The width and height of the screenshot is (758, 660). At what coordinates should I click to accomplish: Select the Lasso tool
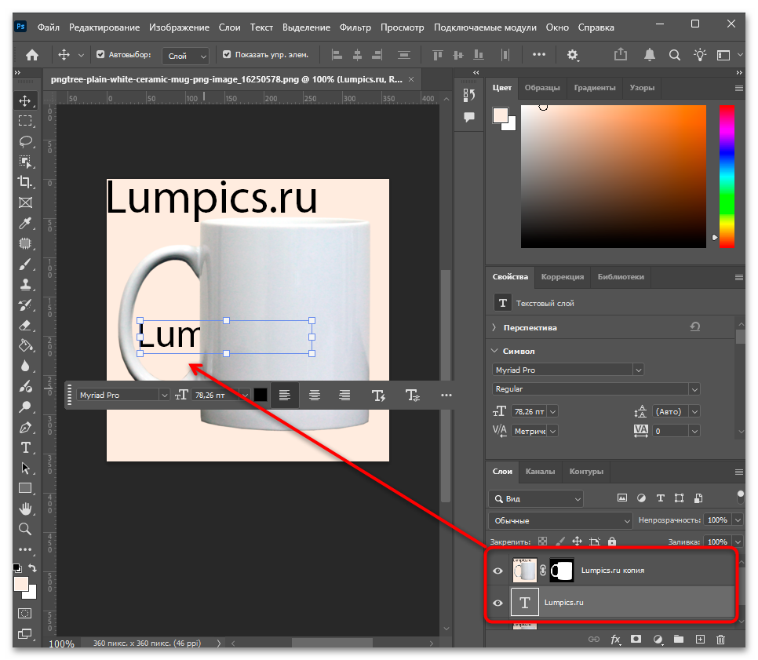[x=25, y=141]
